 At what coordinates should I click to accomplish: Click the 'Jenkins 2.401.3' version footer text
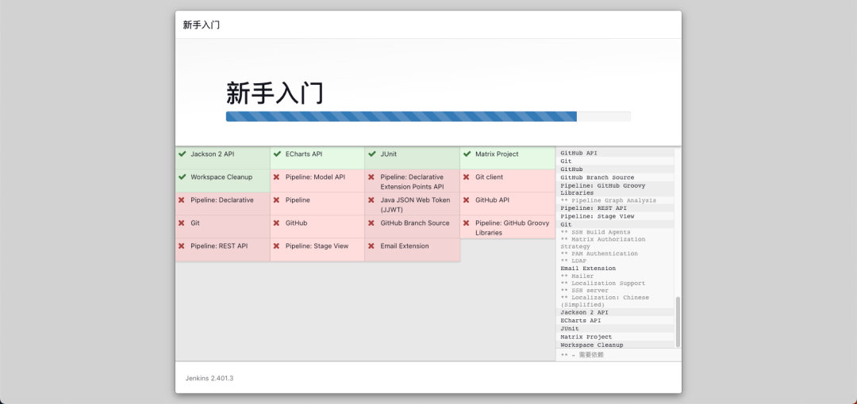coord(209,378)
